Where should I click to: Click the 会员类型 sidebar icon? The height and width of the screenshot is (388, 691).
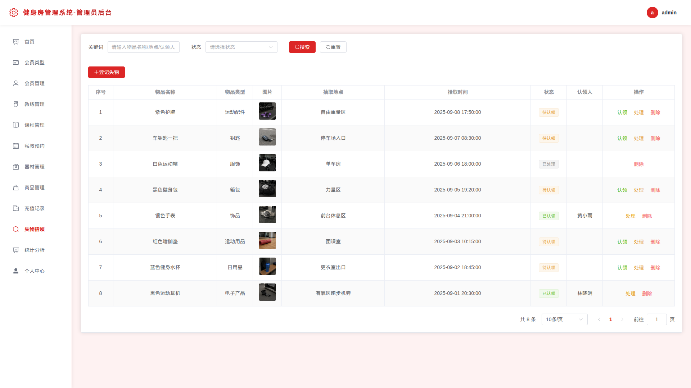point(16,63)
